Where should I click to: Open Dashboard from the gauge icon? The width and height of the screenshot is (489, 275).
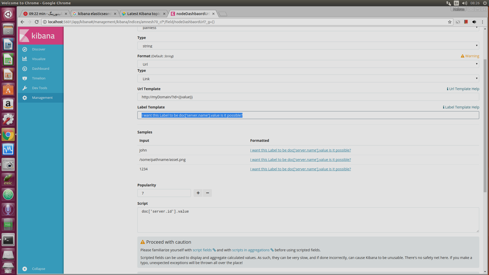click(x=25, y=69)
